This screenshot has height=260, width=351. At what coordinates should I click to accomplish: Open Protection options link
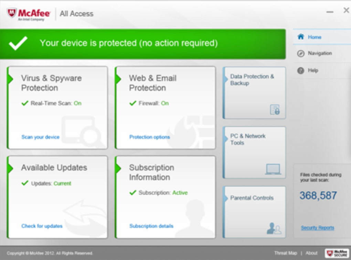[x=150, y=137]
